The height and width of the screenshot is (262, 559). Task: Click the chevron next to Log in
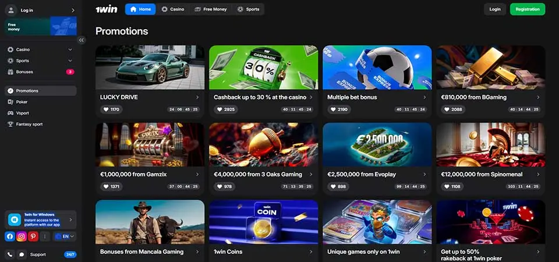[73, 10]
